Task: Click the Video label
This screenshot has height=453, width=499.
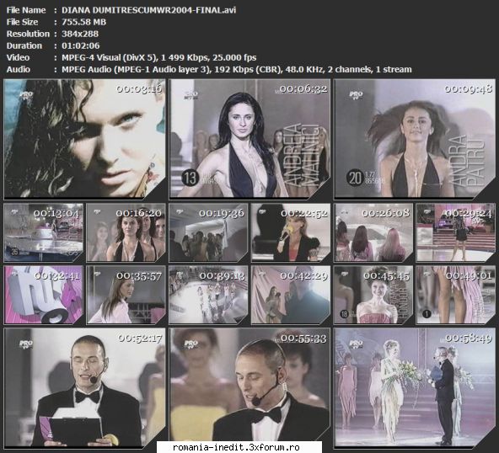Action: [x=19, y=57]
